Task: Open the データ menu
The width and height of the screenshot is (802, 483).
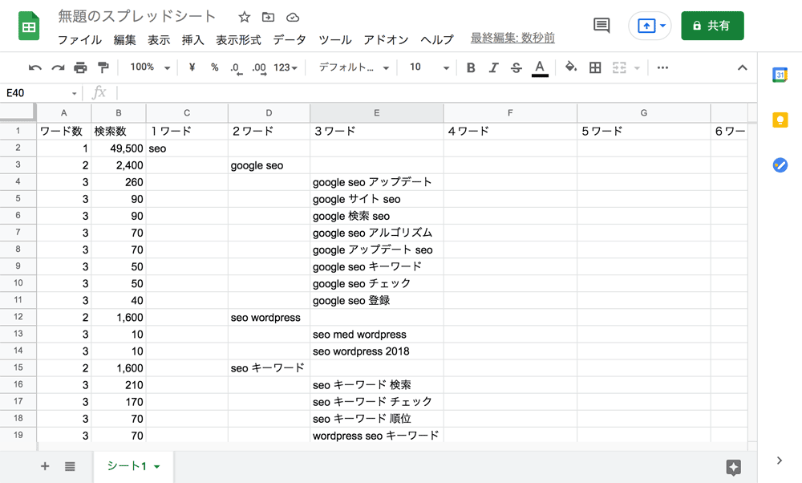Action: coord(290,39)
